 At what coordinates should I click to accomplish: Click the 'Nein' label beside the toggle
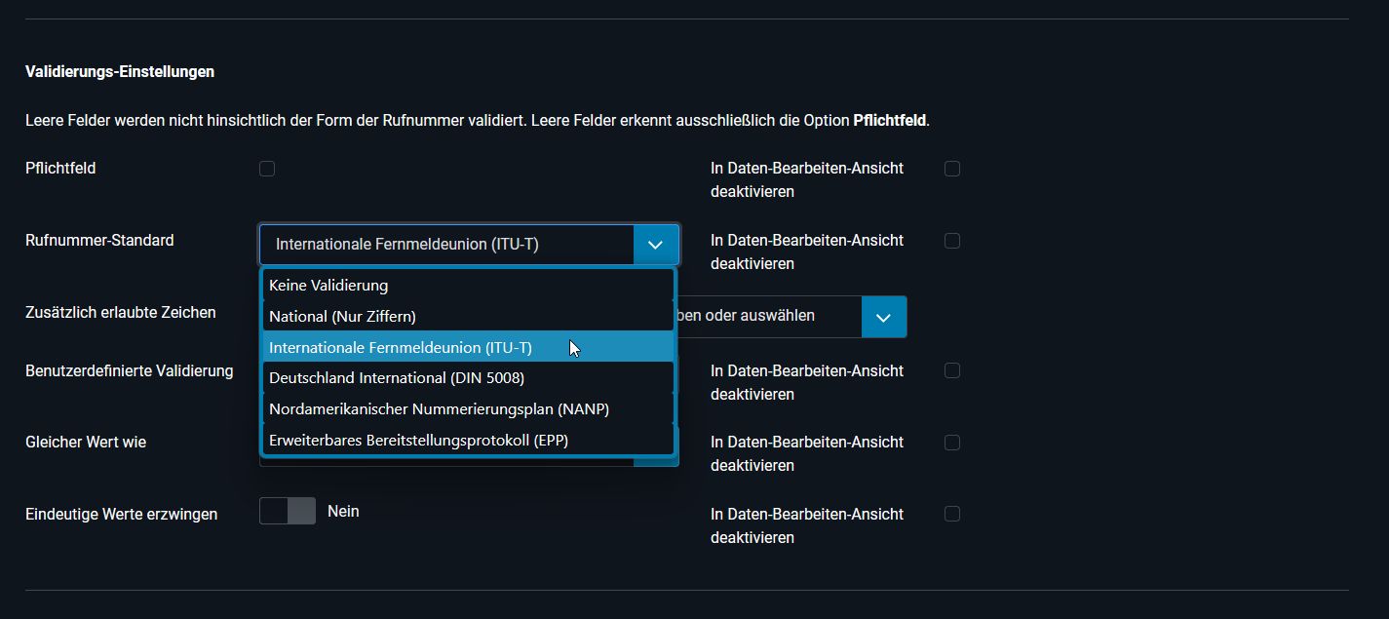coord(343,511)
